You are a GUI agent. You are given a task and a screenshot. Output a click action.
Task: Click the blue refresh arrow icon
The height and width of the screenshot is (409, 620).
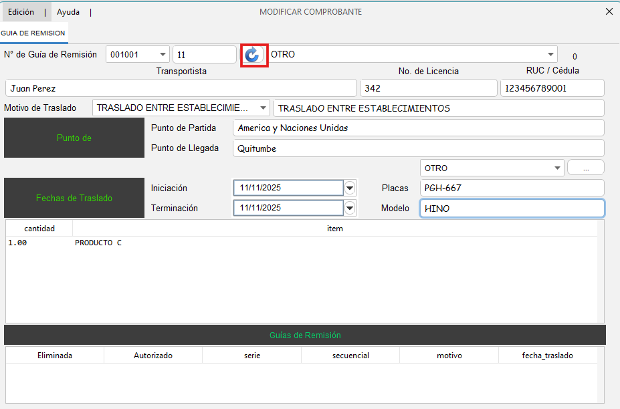coord(252,55)
